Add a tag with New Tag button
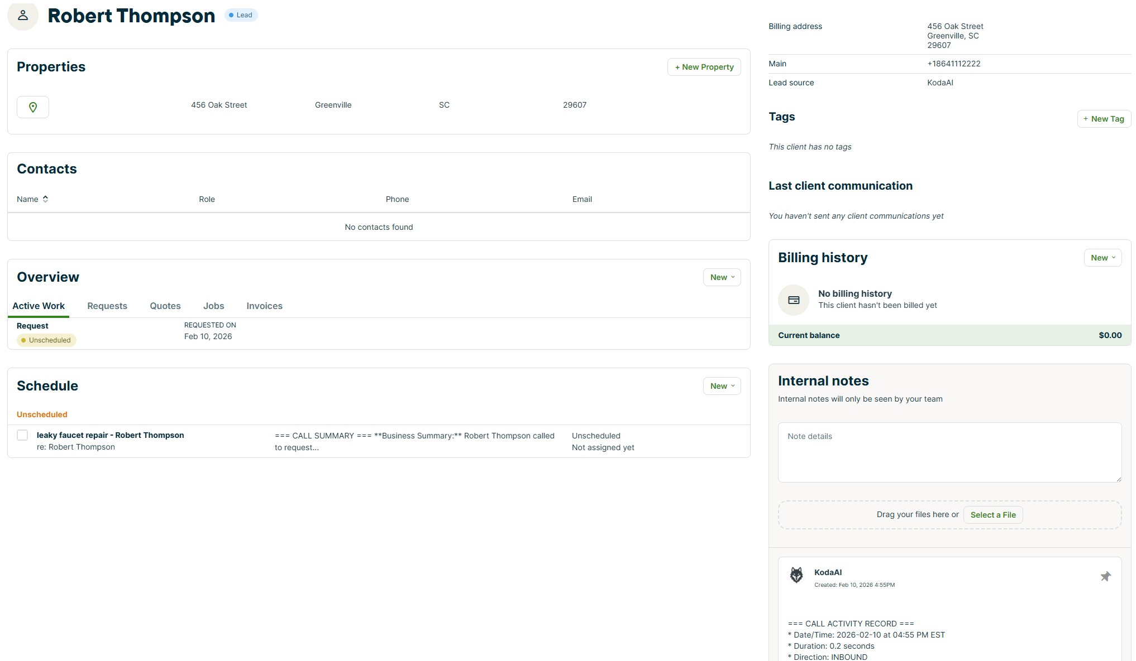Screen dimensions: 1136x661 pos(1104,118)
